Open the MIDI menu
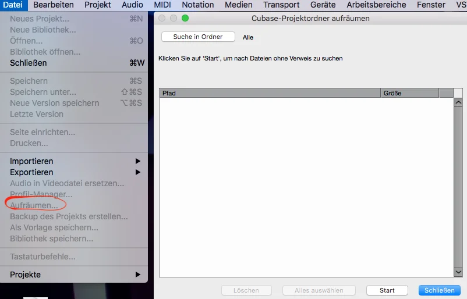Screen dimensions: 467x299 click(162, 5)
